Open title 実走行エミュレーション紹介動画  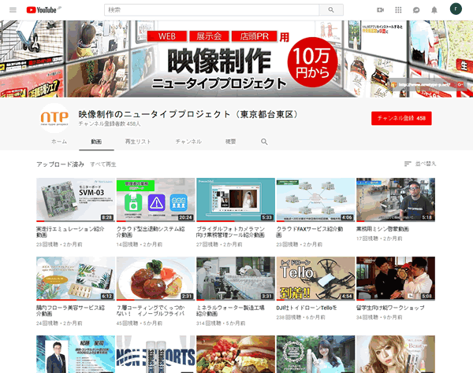click(70, 232)
